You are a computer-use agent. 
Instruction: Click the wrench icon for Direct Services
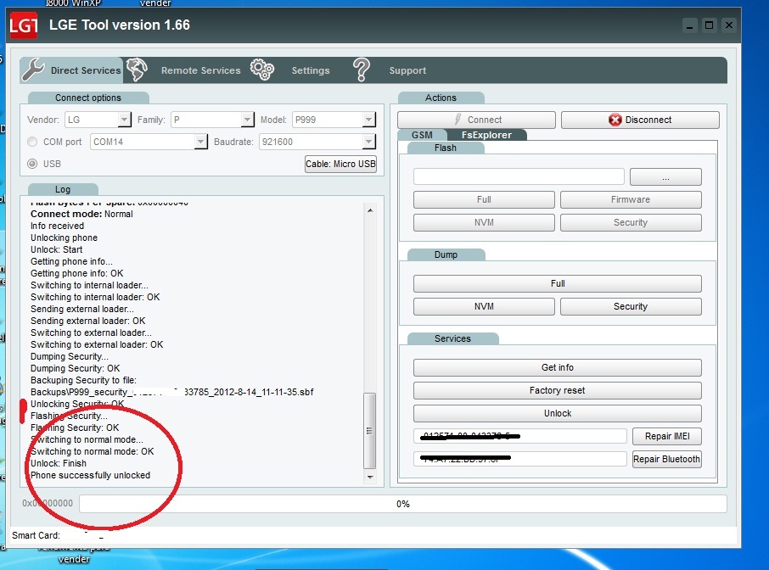pos(33,70)
